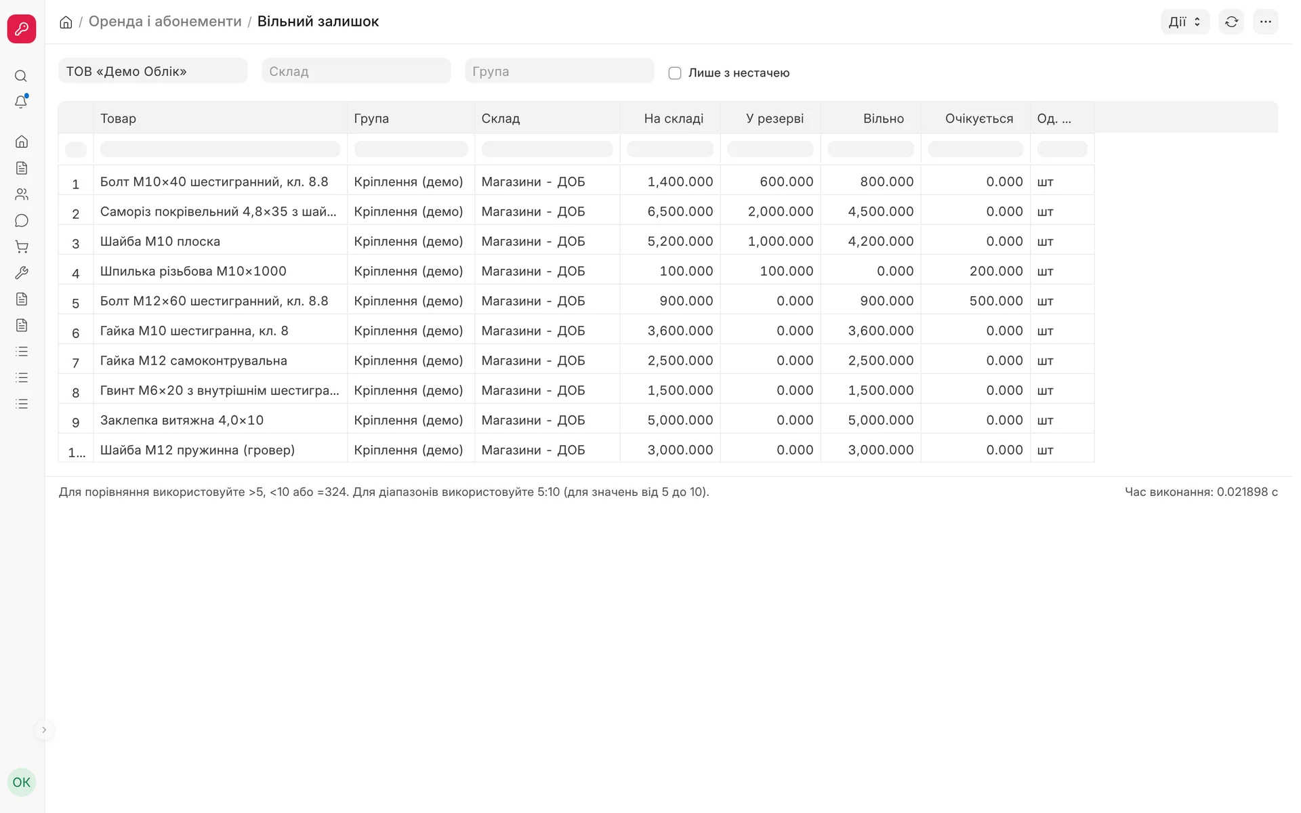Image resolution: width=1301 pixels, height=813 pixels.
Task: Open the 'OK' user avatar menu
Action: click(22, 782)
